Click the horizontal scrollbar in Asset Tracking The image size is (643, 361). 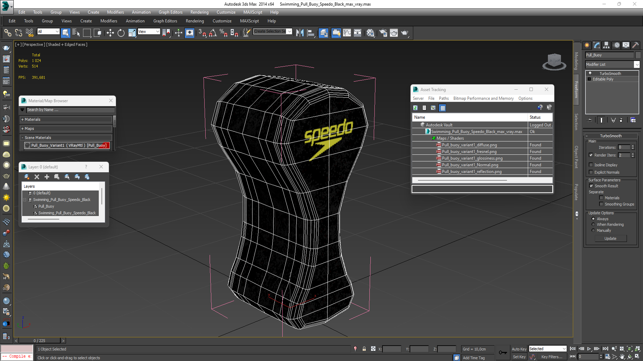462,180
